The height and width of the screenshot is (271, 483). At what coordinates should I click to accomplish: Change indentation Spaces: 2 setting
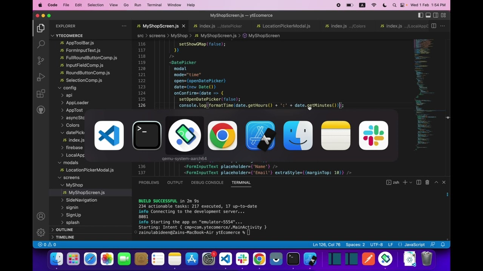click(x=355, y=245)
